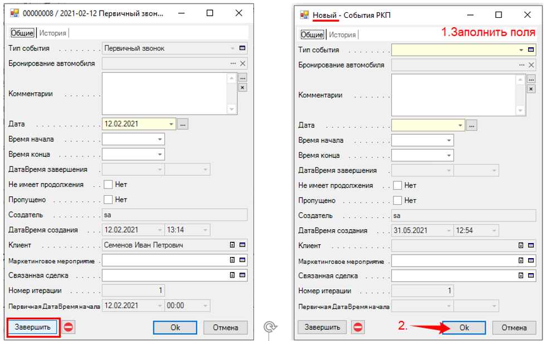The height and width of the screenshot is (341, 546).
Task: Open comment editor ellipsis in right dialog
Action: (531, 79)
